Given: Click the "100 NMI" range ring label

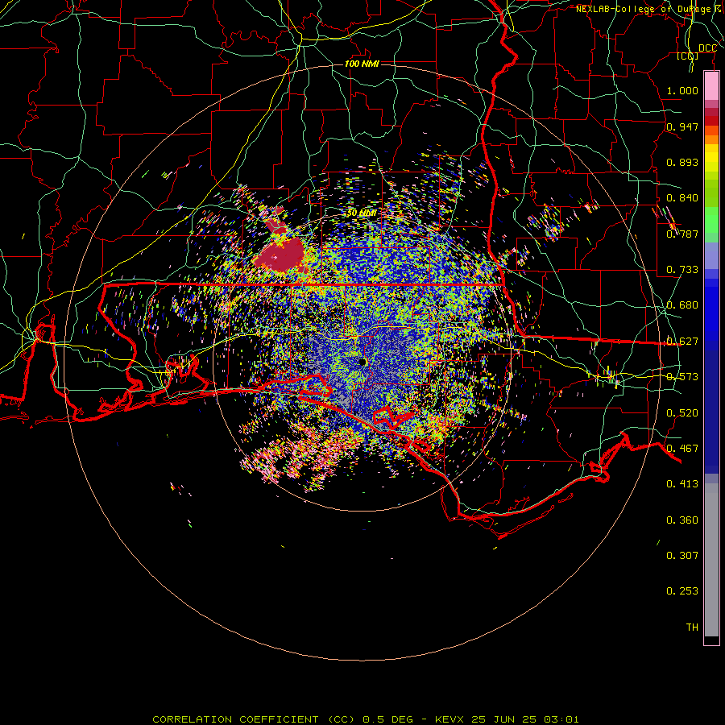Looking at the screenshot, I should (362, 64).
